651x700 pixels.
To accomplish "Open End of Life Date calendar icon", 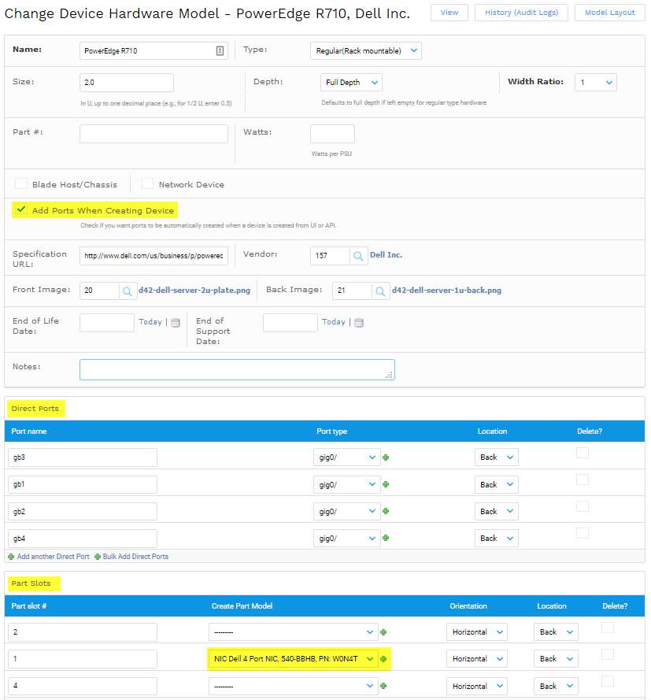I will coord(176,322).
